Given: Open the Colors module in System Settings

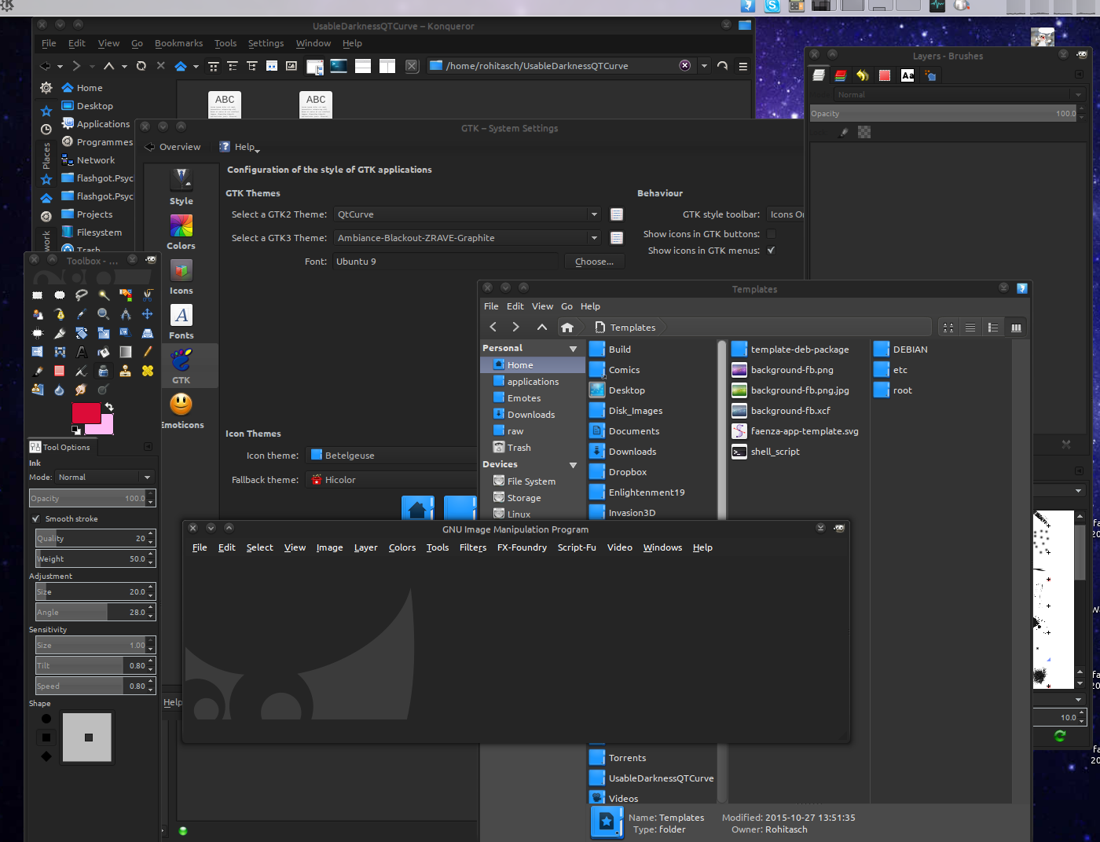Looking at the screenshot, I should coord(181,232).
